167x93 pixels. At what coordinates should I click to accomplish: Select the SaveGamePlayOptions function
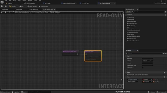(x=134, y=37)
